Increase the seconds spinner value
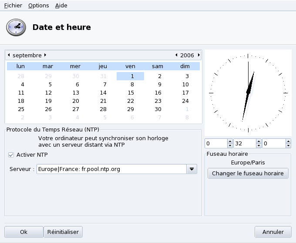The image size is (296, 243). [x=288, y=141]
